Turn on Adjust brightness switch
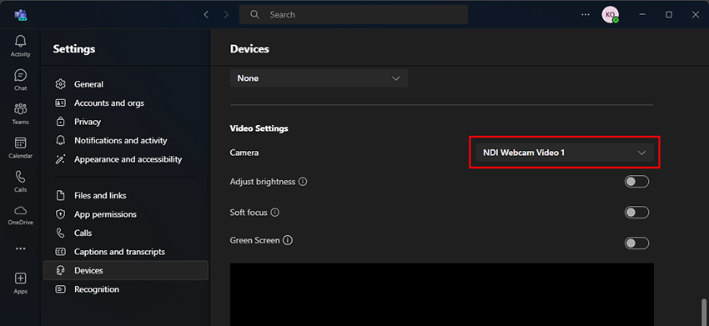This screenshot has height=326, width=709. point(636,182)
